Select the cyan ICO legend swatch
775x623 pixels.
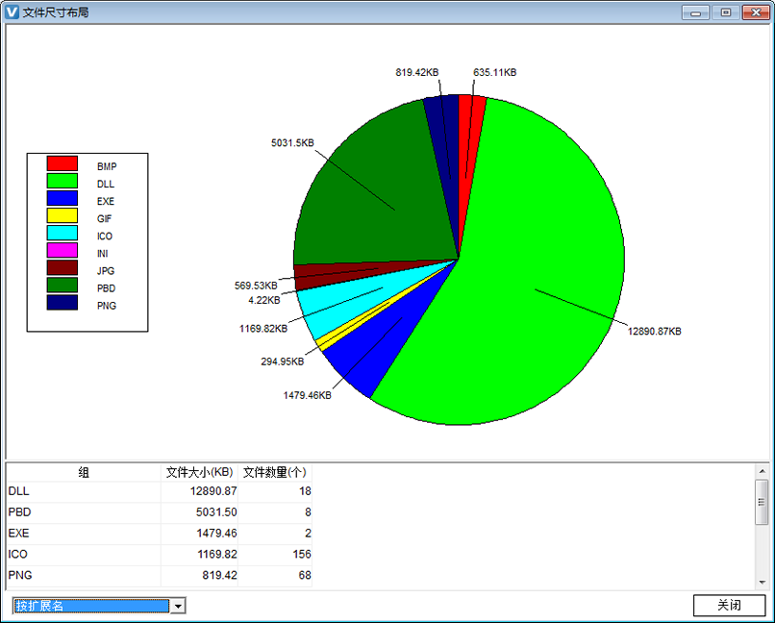click(62, 234)
